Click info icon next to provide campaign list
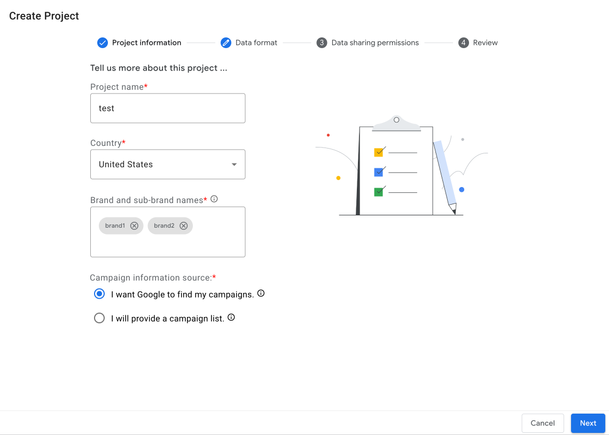 231,317
